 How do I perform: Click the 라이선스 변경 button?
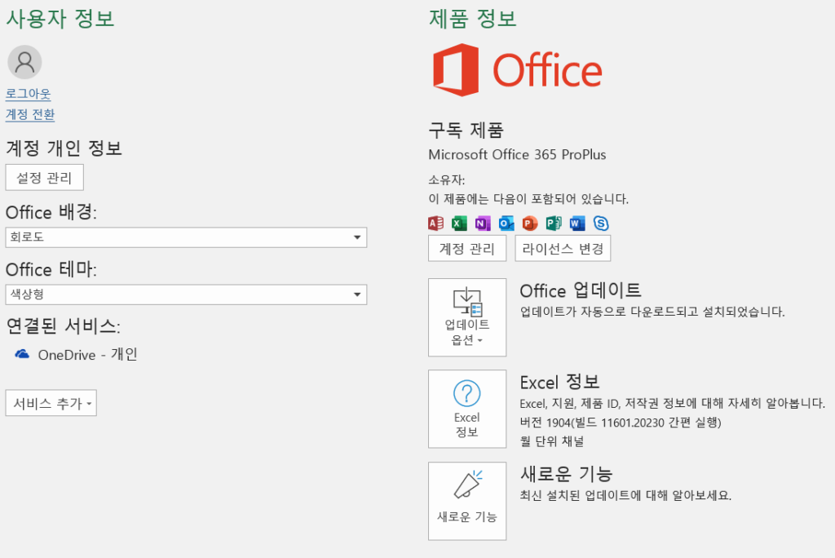(563, 249)
